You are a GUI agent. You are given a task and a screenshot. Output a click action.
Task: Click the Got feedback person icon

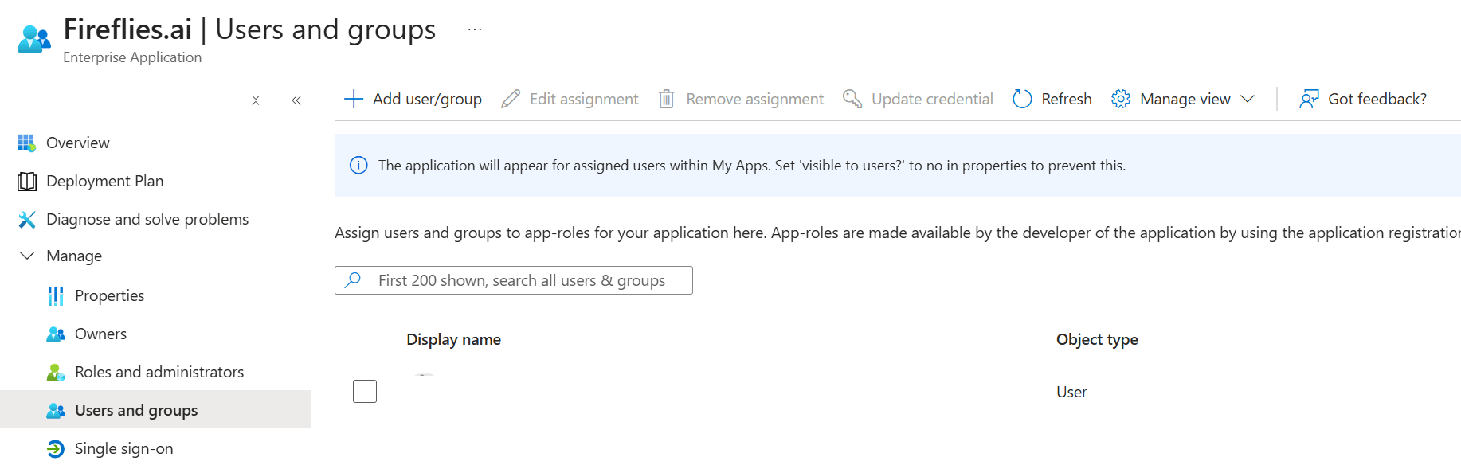pos(1309,99)
